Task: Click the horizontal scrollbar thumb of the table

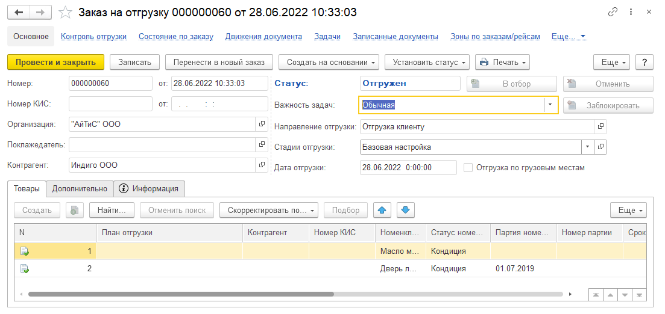Action: (x=181, y=294)
